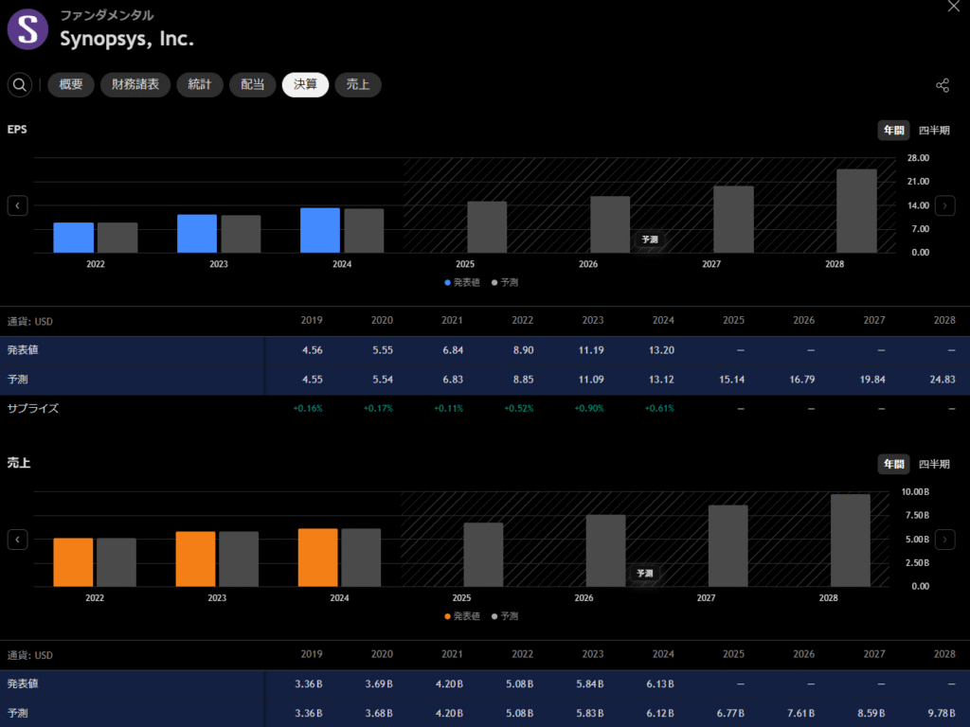The height and width of the screenshot is (727, 970).
Task: Show later years in 売上 chart
Action: point(944,540)
